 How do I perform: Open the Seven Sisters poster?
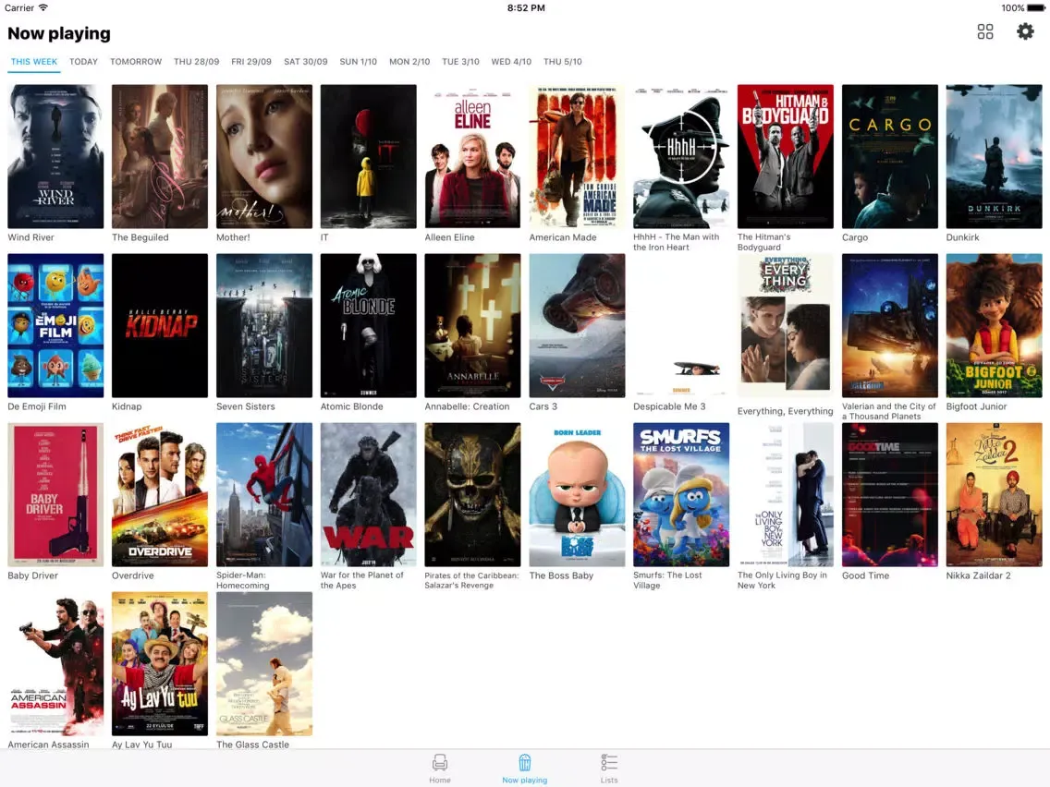pos(263,325)
